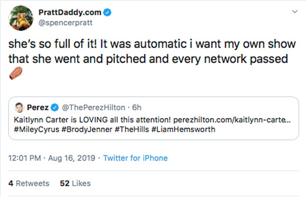The width and height of the screenshot is (306, 197).
Task: Click the 6h timestamp on quoted tweet
Action: (137, 108)
